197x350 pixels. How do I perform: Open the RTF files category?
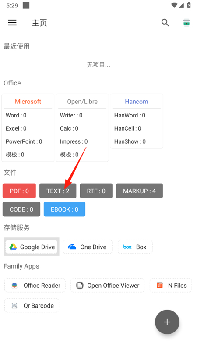(x=96, y=191)
